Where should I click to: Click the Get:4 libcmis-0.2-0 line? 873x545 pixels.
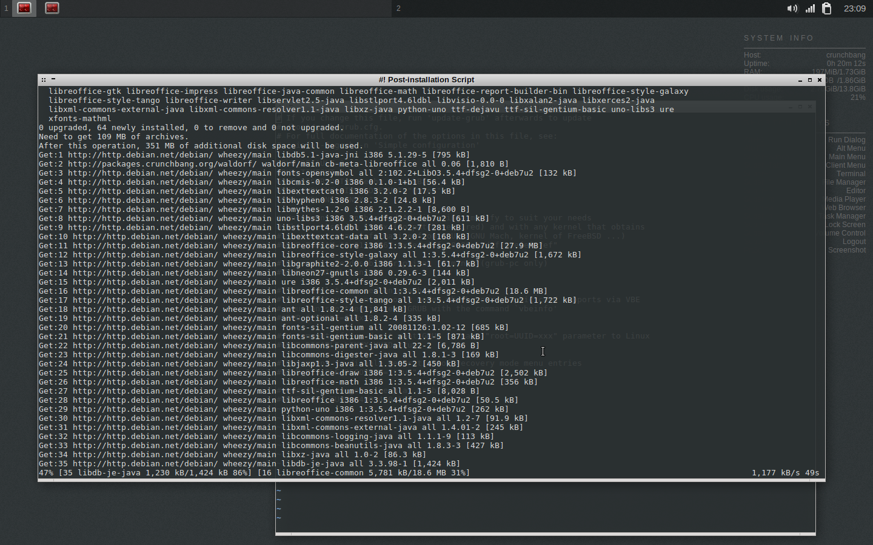[252, 182]
